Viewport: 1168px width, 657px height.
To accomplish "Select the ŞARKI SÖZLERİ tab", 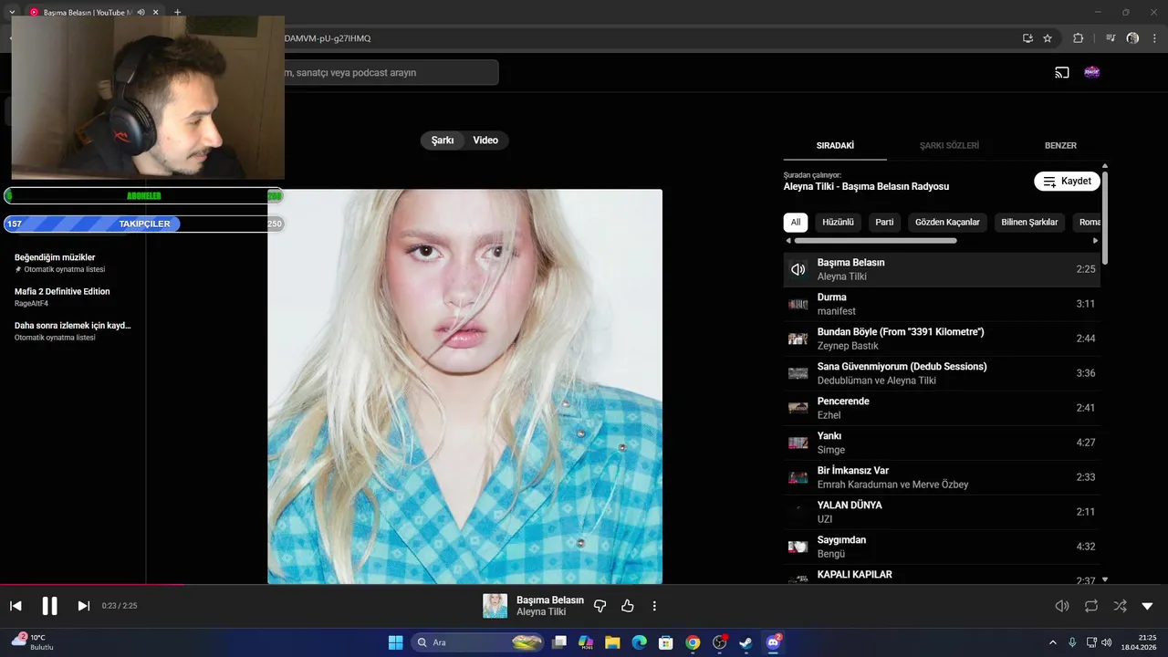I will [949, 146].
